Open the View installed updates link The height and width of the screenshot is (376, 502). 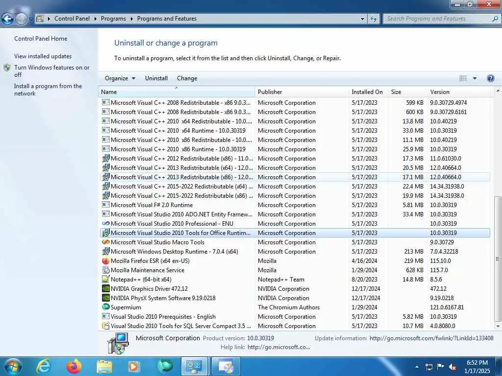43,56
